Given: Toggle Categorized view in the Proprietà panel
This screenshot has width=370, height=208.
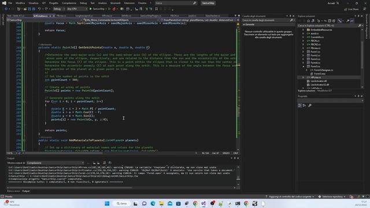Looking at the screenshot, I should [x=299, y=105].
